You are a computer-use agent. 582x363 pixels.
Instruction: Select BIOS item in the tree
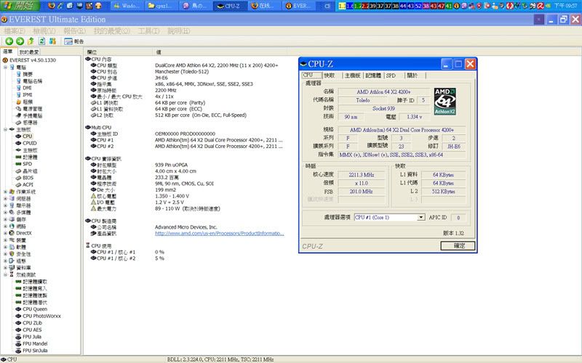point(28,177)
